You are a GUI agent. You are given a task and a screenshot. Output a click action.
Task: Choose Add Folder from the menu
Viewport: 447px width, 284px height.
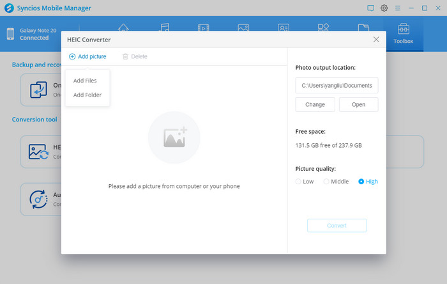(87, 95)
